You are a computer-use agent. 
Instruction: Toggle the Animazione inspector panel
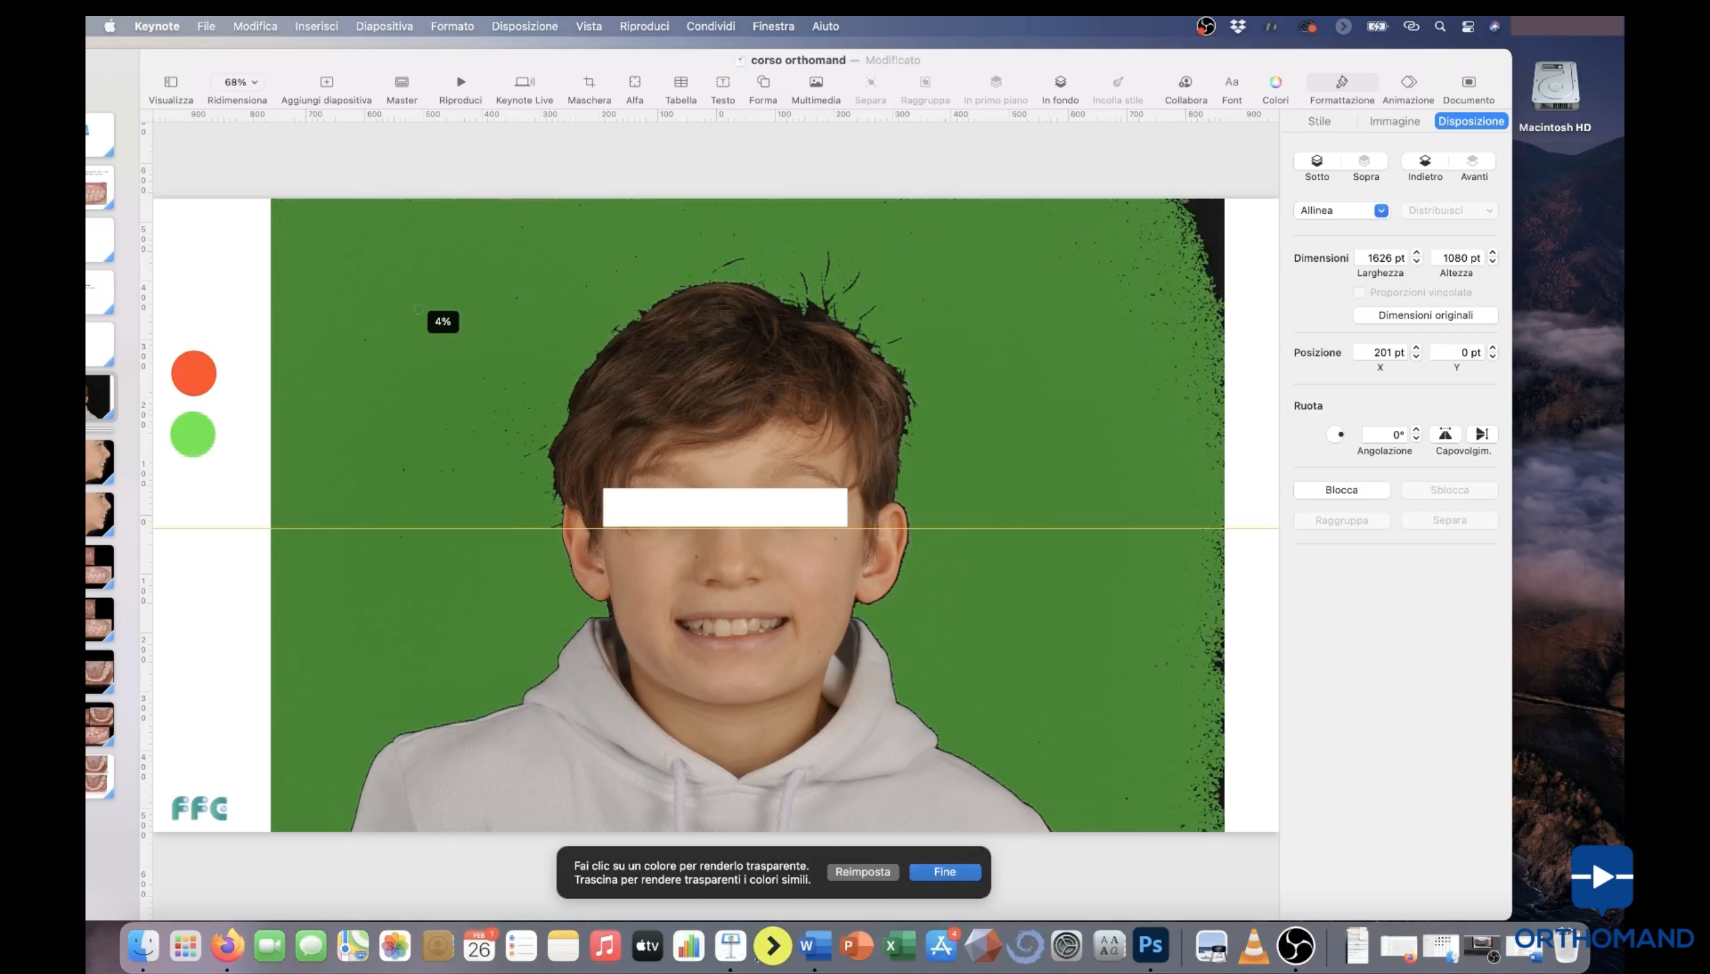1407,82
